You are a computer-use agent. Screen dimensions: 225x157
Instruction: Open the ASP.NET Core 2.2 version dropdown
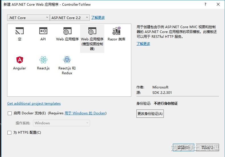pos(70,18)
